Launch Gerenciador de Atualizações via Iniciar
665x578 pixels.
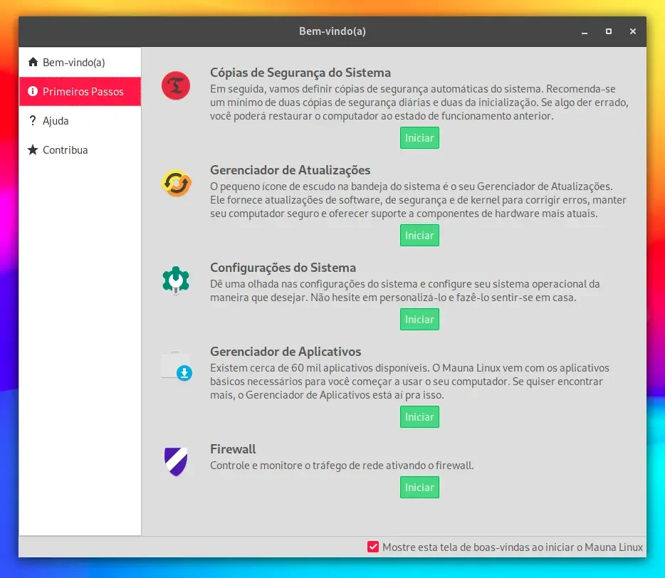(419, 236)
